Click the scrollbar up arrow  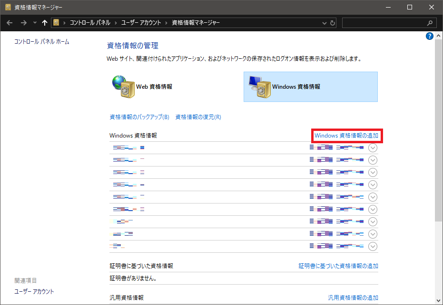439,36
